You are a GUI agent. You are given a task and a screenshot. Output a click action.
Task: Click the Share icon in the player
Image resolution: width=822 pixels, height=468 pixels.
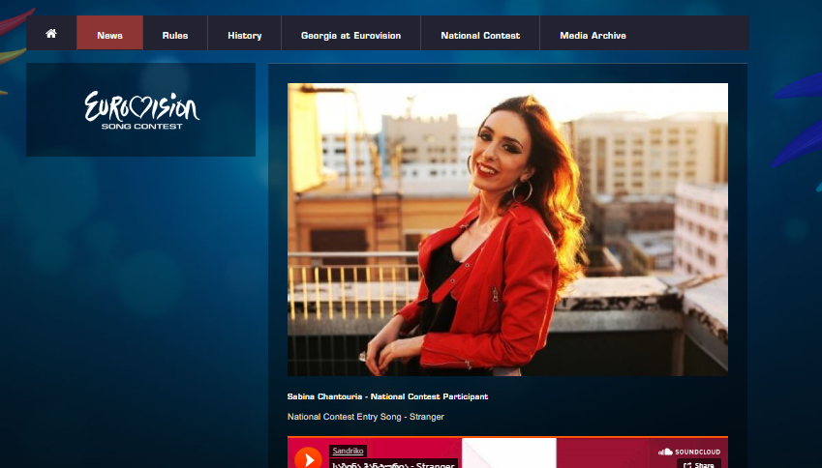click(687, 465)
